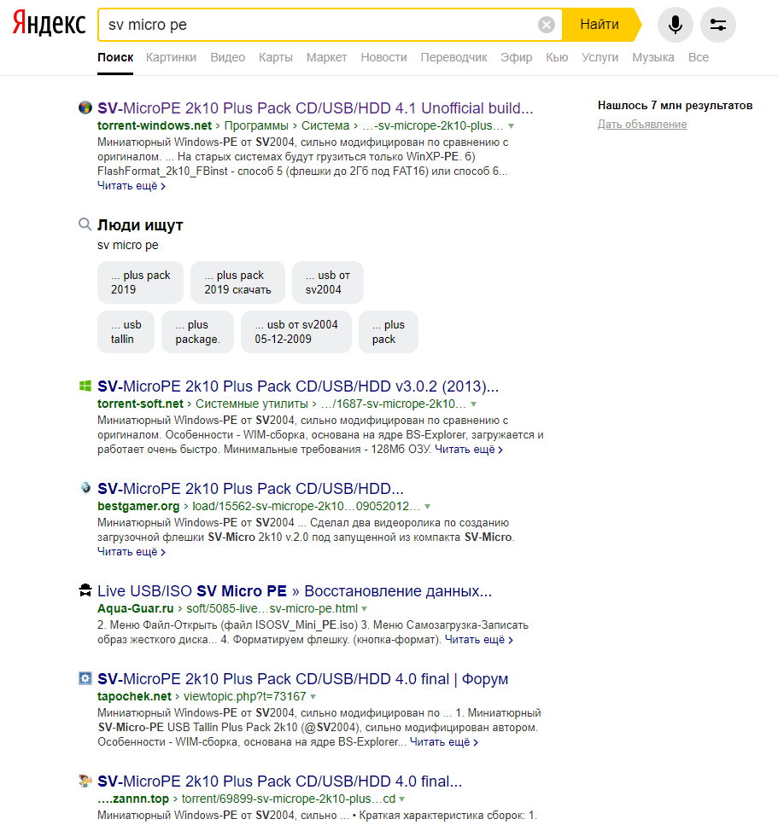Open the Услуги tab
Image resolution: width=778 pixels, height=825 pixels.
pos(600,57)
